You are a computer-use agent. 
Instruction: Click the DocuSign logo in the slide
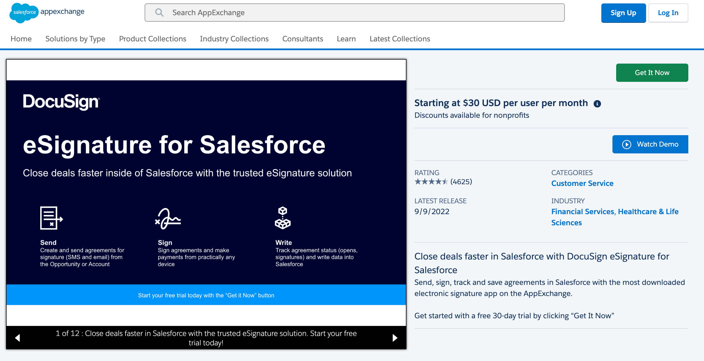tap(61, 102)
